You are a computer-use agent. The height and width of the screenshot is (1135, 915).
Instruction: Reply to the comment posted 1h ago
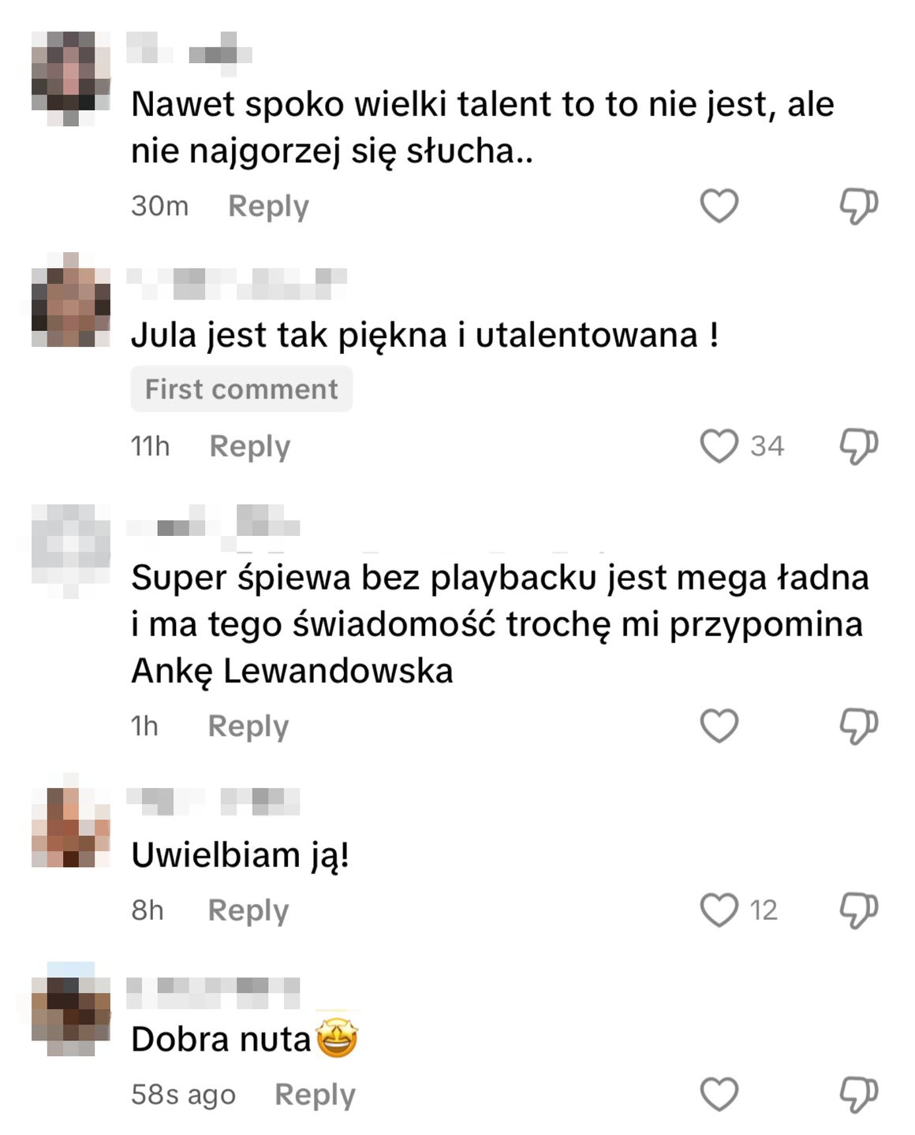[x=248, y=727]
